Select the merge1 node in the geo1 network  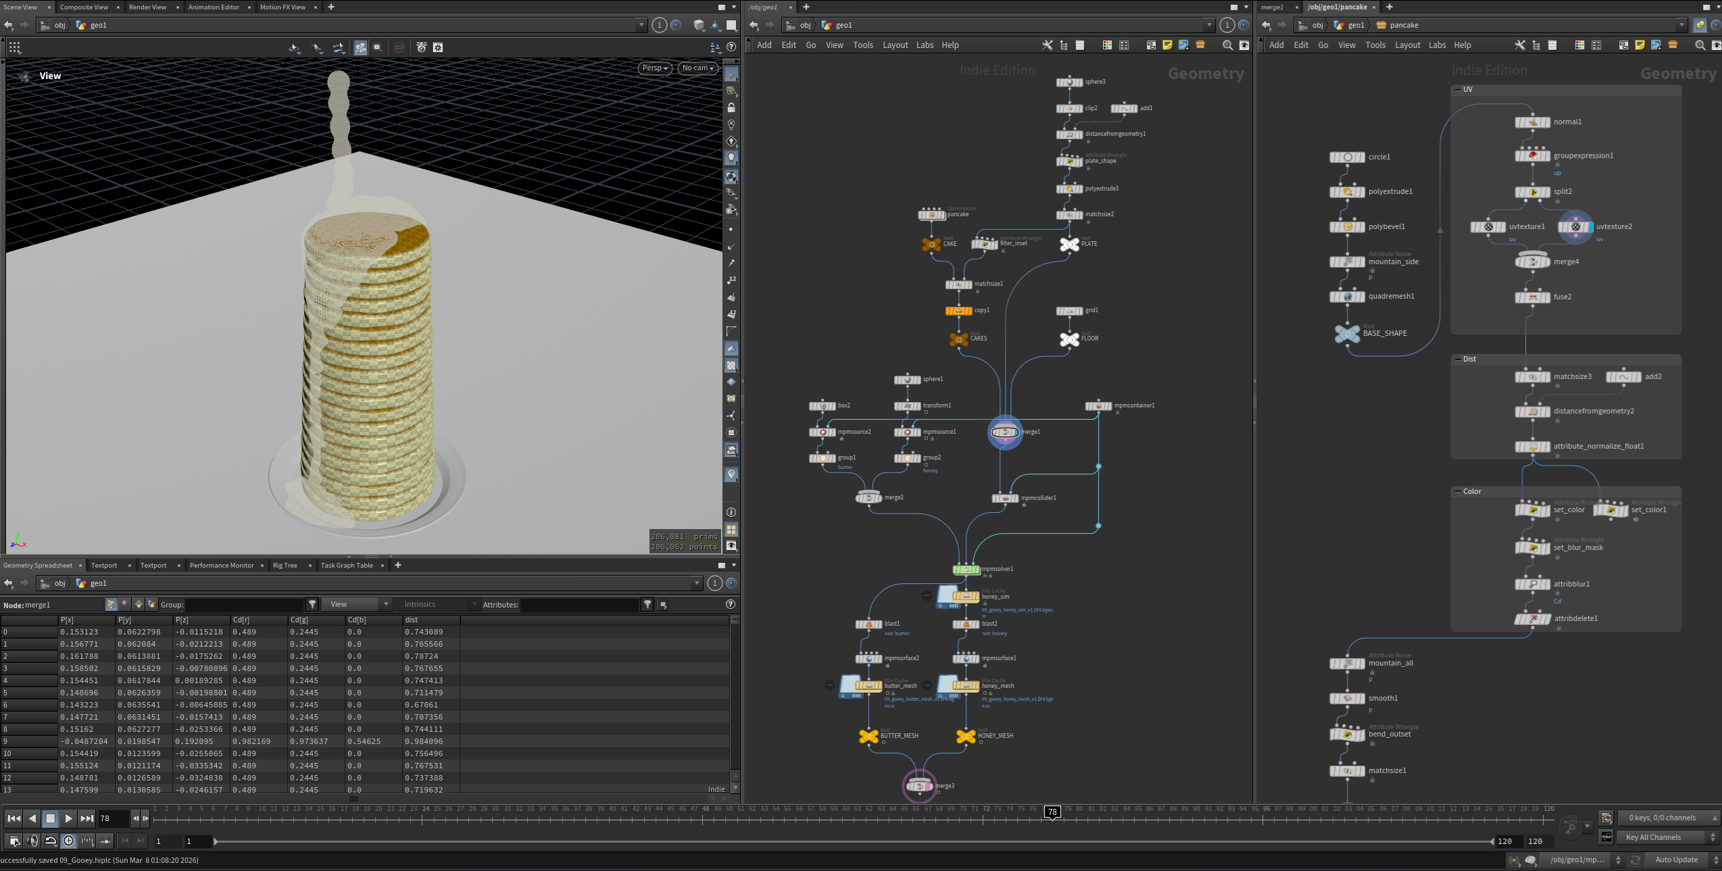(1004, 432)
